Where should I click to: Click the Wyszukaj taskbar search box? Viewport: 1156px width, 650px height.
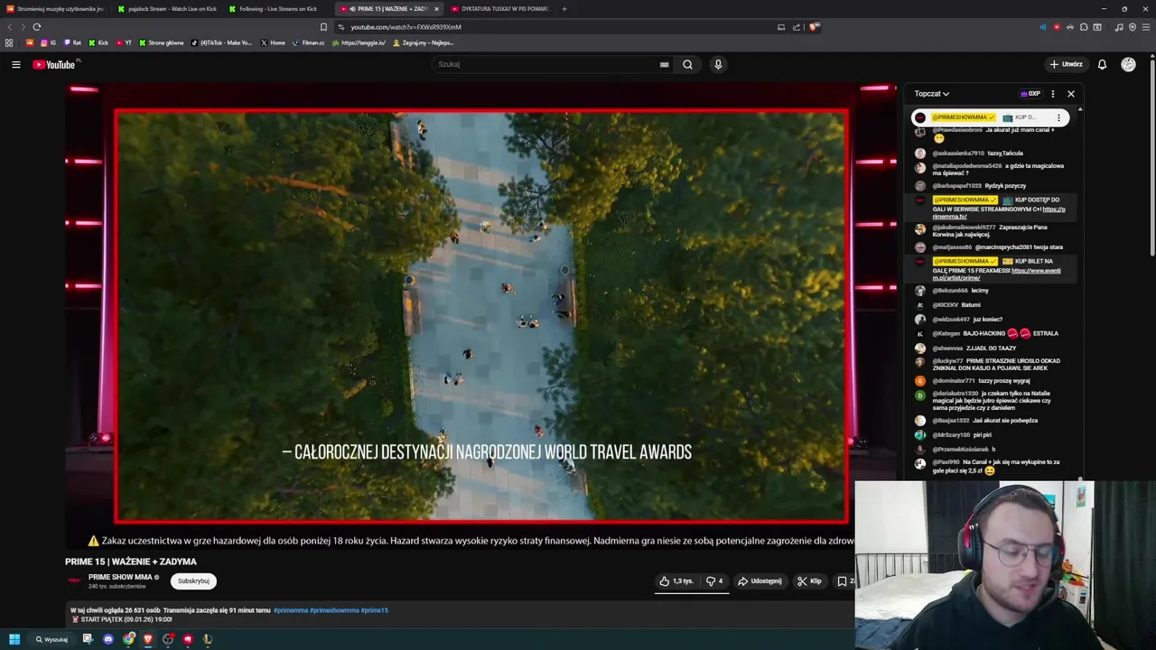[51, 639]
